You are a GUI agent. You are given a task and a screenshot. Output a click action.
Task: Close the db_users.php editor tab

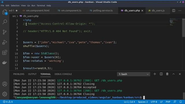click(142, 11)
